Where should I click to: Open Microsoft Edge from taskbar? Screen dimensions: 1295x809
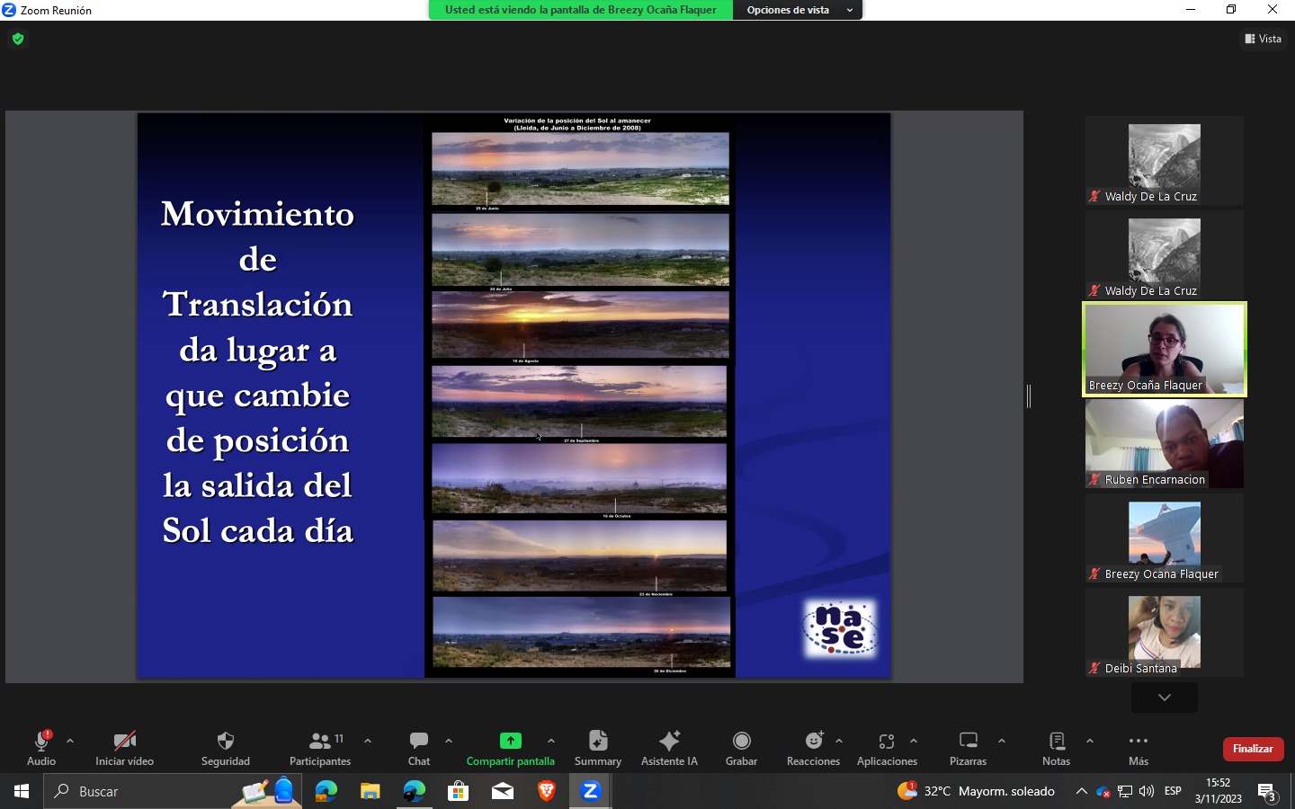pyautogui.click(x=326, y=791)
